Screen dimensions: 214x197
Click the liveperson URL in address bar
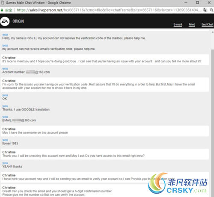tap(108, 10)
